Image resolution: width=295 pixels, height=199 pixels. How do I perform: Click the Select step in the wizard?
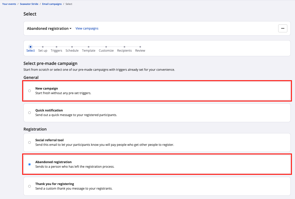31,50
